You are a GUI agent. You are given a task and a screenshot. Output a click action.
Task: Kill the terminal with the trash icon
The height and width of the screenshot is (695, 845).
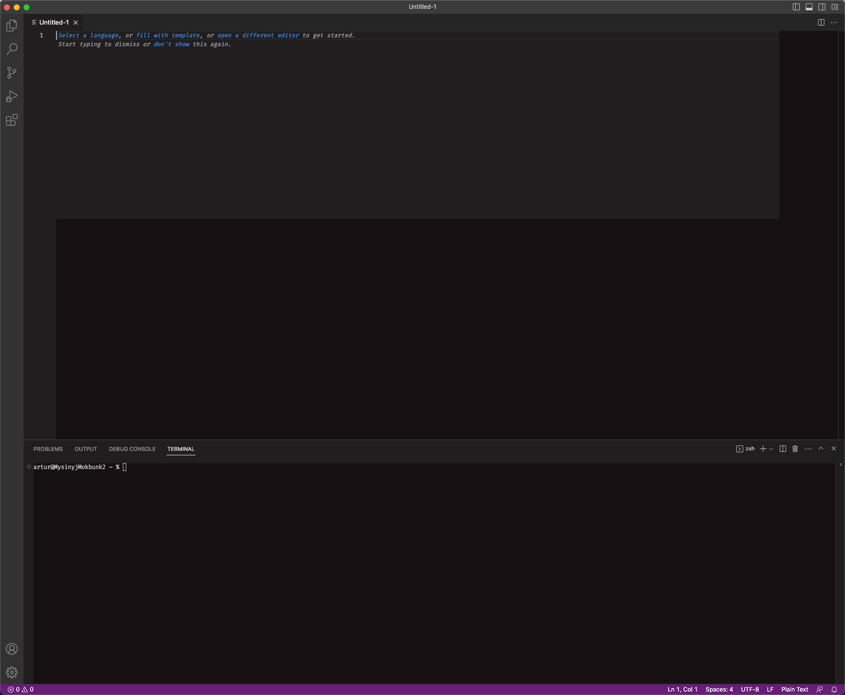click(x=795, y=448)
